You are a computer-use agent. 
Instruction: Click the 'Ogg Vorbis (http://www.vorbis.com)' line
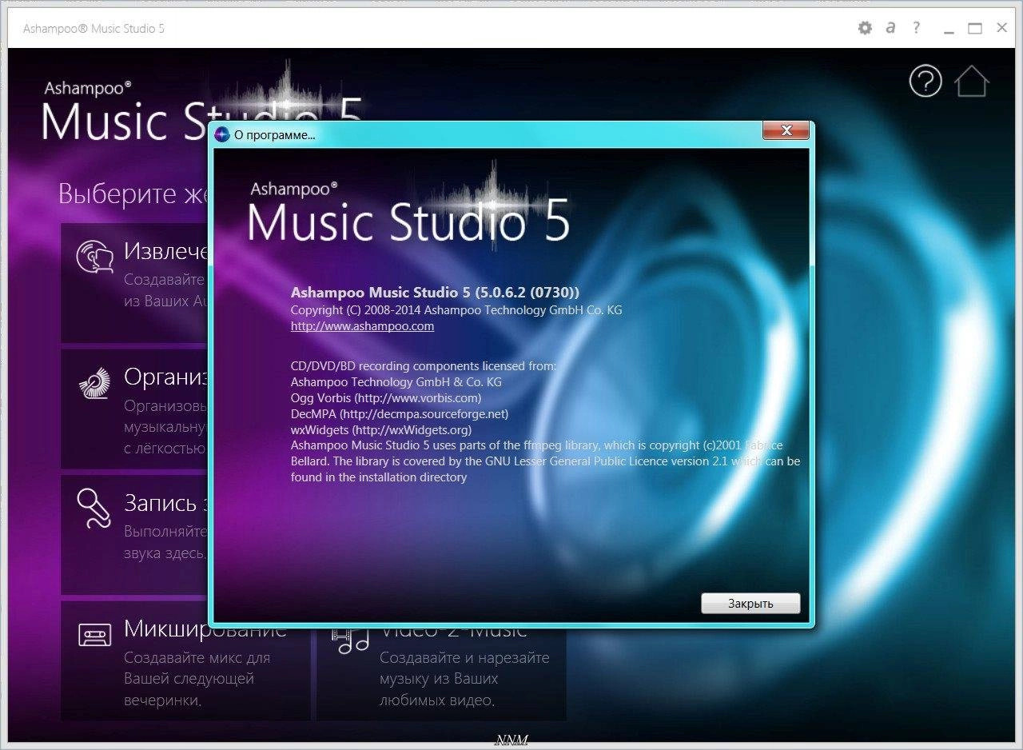pos(386,397)
